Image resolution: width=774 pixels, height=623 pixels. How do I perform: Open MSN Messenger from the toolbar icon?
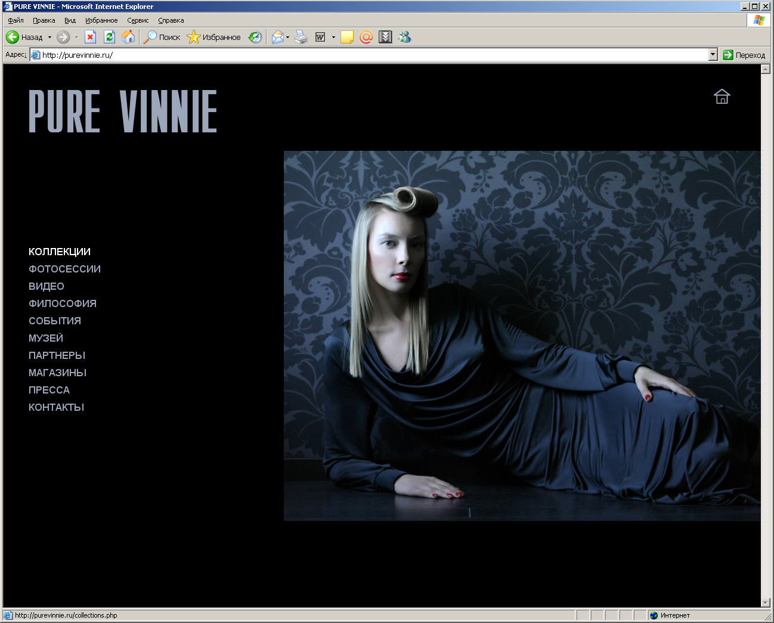pos(405,37)
